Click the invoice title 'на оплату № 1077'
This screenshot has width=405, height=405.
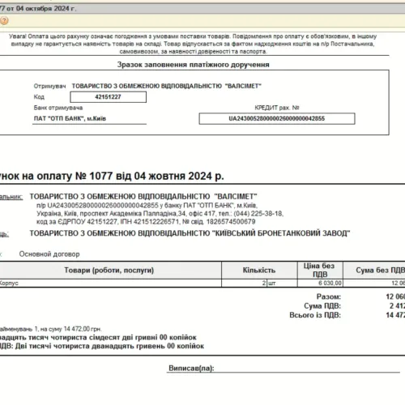[x=67, y=176]
